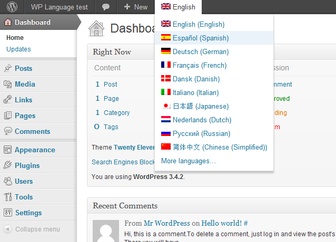Choose Français (French) language
The width and height of the screenshot is (336, 242).
(x=214, y=65)
